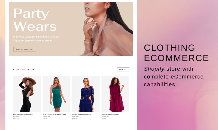Select star rating for Alnich navy dress
The image size is (218, 130).
(x=76, y=117)
